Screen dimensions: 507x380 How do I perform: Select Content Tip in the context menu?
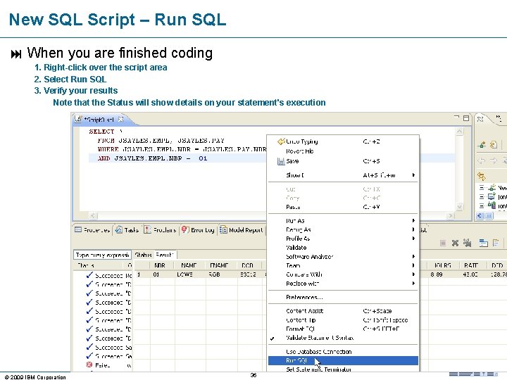343,320
